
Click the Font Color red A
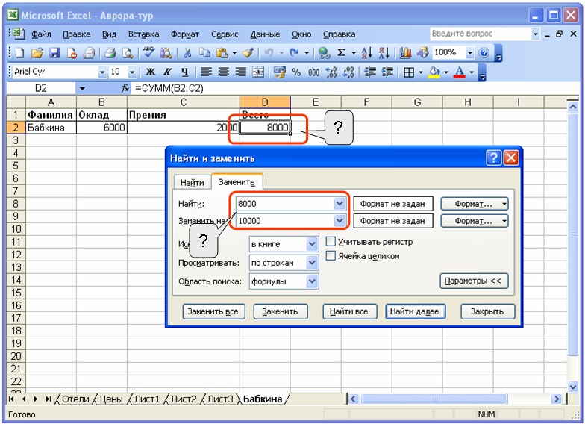460,72
